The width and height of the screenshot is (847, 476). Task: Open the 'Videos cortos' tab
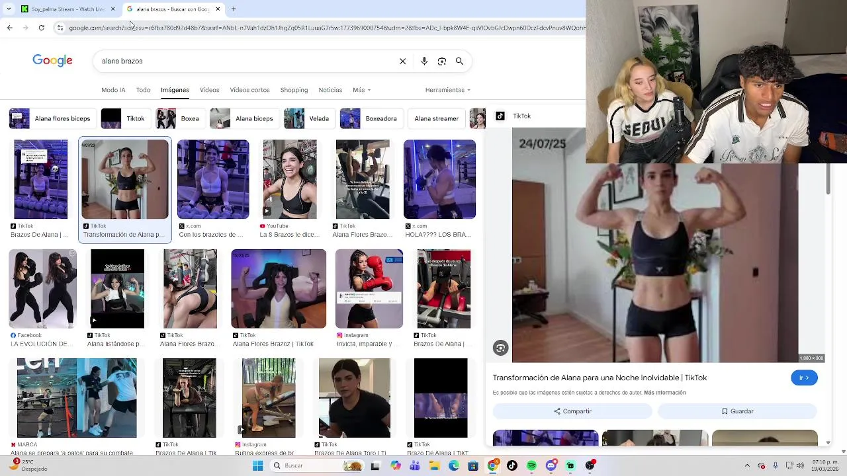[x=249, y=90]
